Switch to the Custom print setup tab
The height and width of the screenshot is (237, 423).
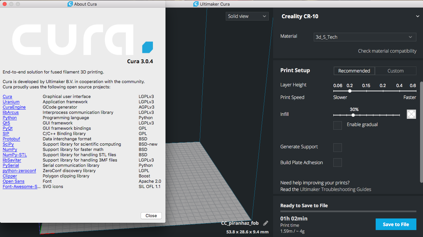tap(396, 71)
